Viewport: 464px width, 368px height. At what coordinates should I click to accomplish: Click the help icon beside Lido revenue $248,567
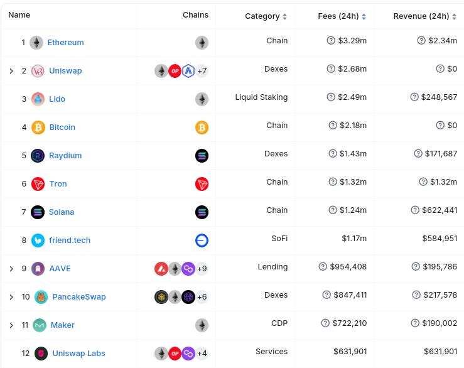414,97
